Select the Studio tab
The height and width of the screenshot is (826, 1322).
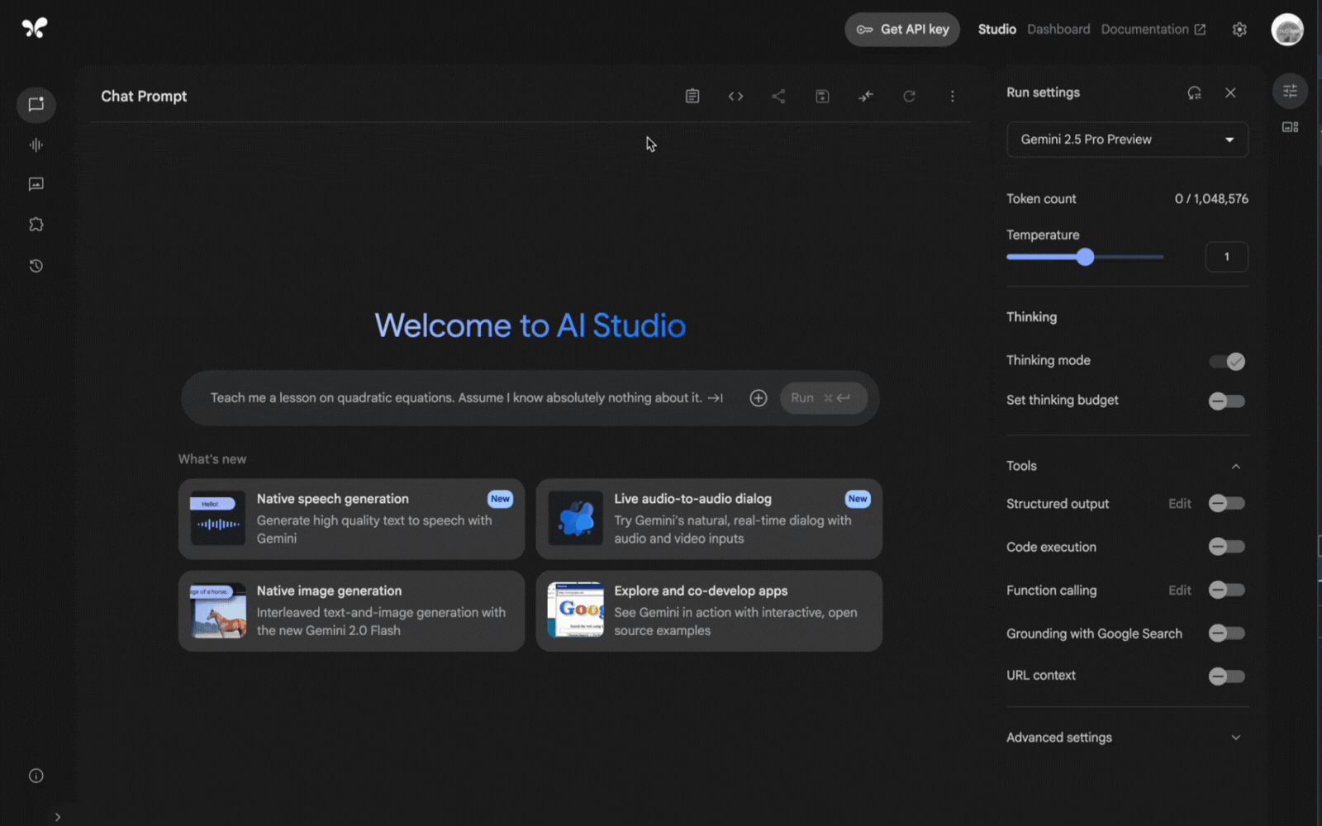996,30
